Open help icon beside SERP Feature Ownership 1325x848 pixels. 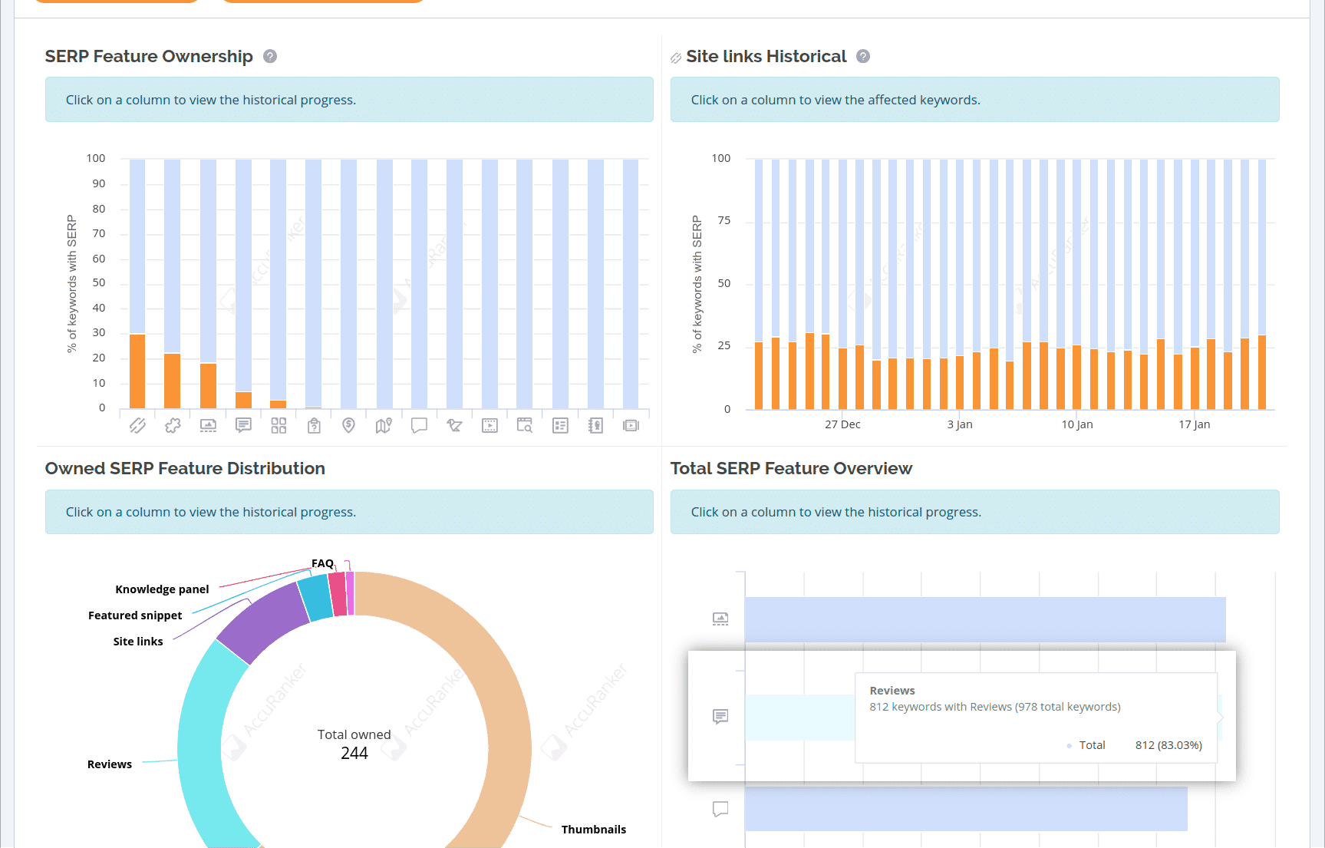tap(270, 56)
